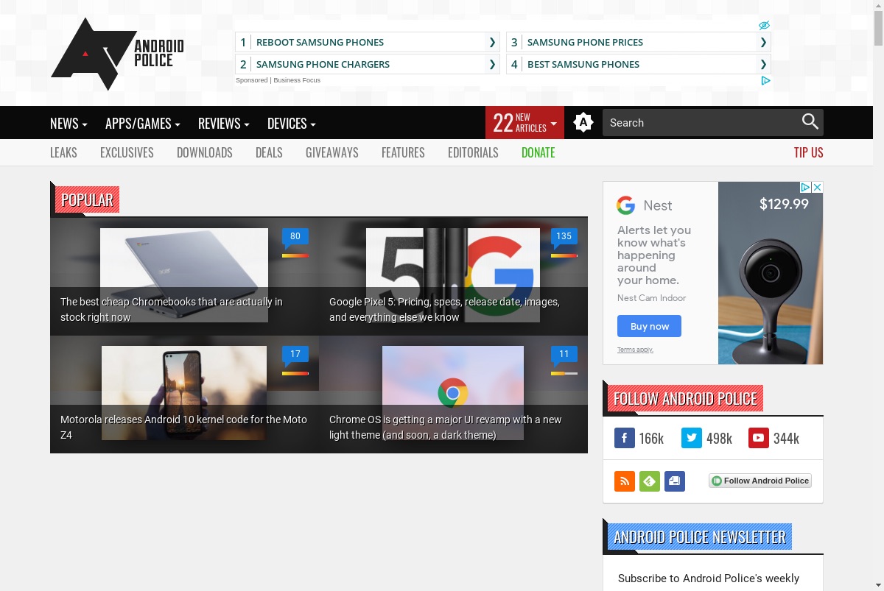Open the Facebook follow icon
The image size is (884, 591).
coord(625,438)
